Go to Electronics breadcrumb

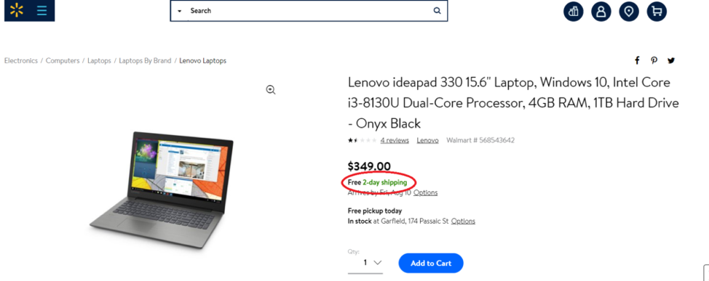[21, 60]
